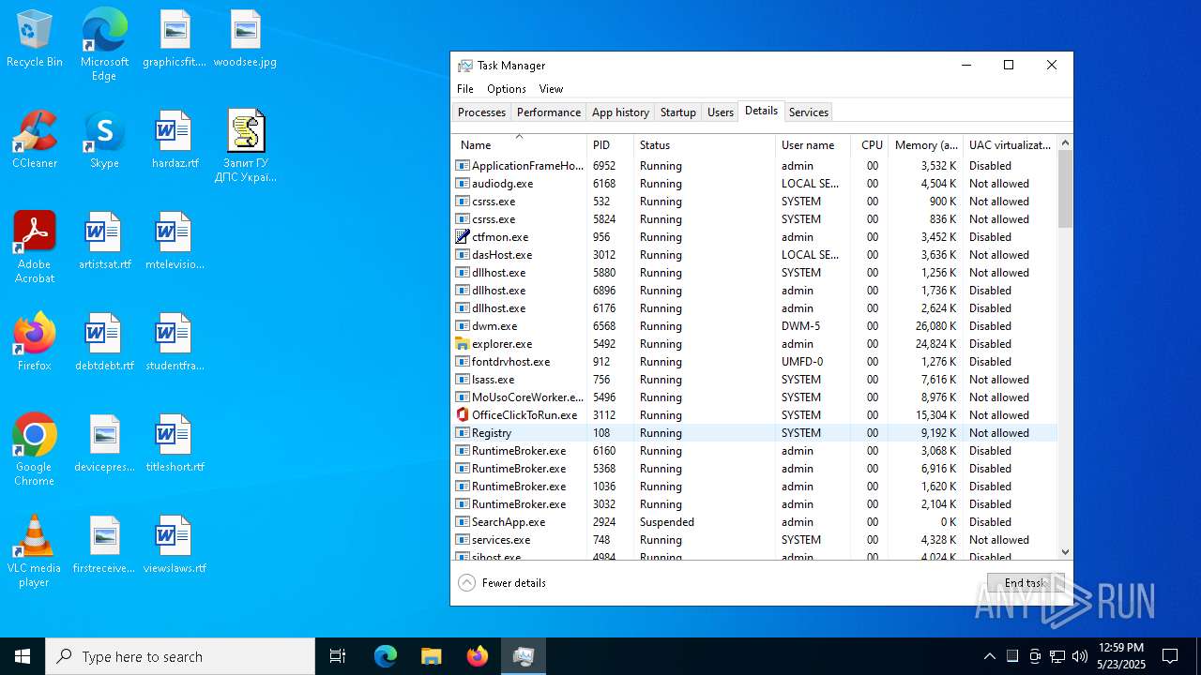Switch to the Performance tab
This screenshot has height=675, width=1201.
tap(549, 112)
